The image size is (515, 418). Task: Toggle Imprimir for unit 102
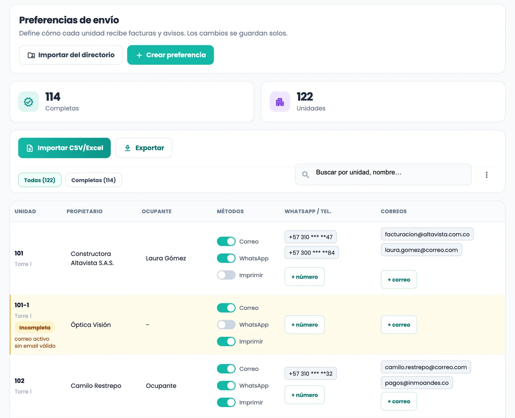click(226, 403)
